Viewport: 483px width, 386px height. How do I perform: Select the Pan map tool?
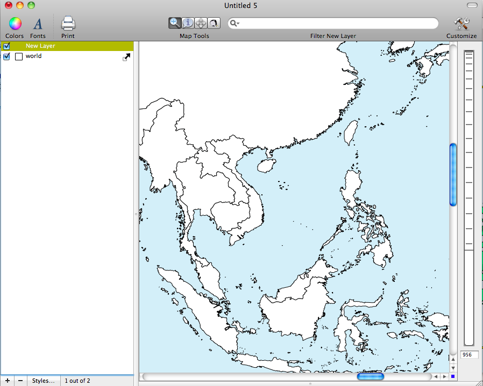click(201, 23)
